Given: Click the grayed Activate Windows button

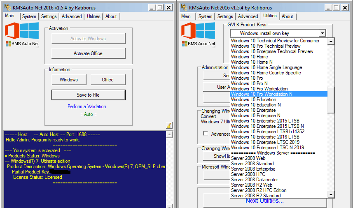Looking at the screenshot, I should (x=88, y=39).
